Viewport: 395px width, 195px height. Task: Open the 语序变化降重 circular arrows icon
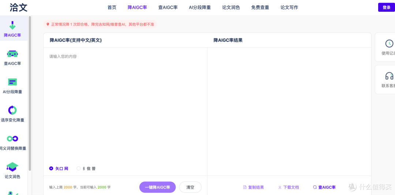click(12, 110)
